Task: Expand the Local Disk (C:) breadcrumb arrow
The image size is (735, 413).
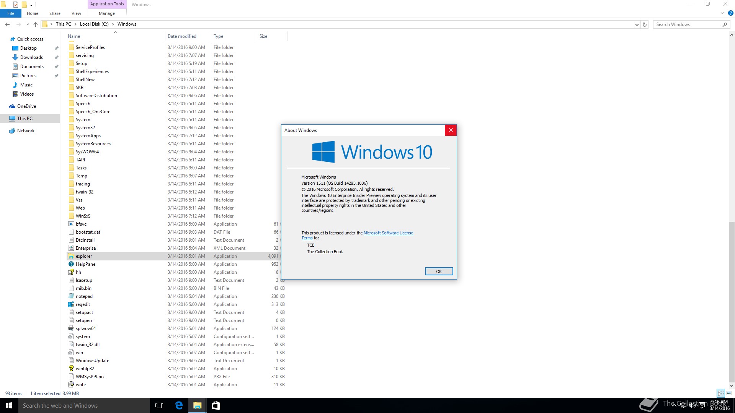Action: pos(113,24)
